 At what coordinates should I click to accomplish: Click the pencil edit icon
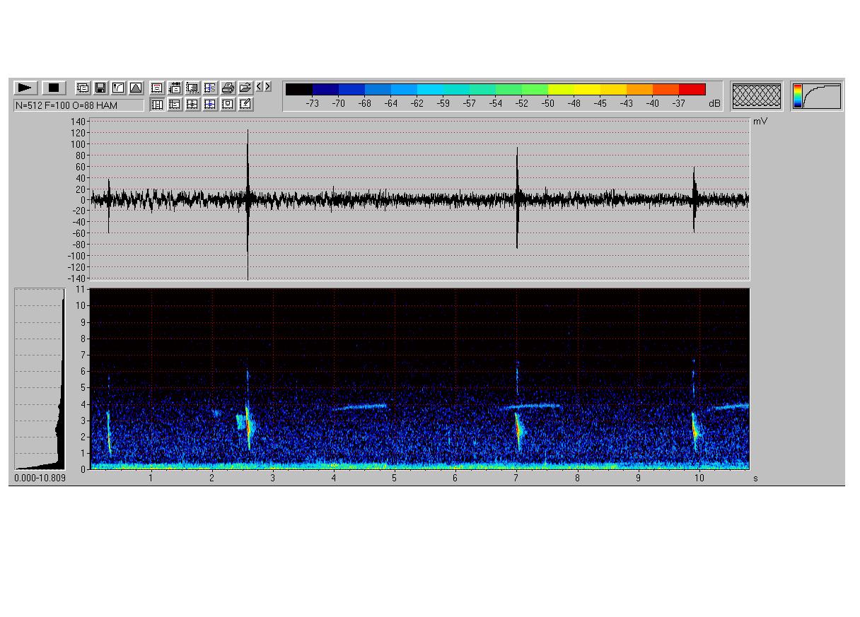[x=245, y=105]
